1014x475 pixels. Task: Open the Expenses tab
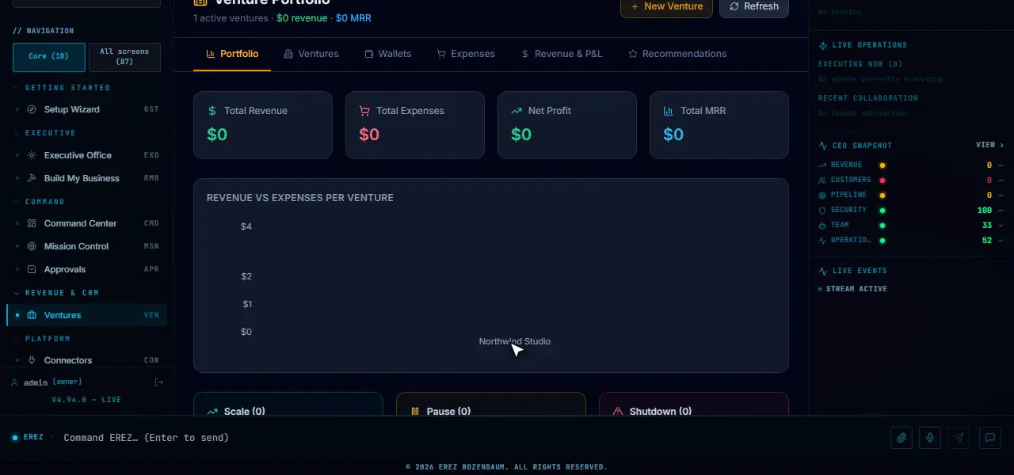[466, 54]
